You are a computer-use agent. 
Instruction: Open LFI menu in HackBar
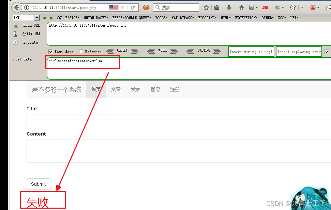tap(294, 18)
